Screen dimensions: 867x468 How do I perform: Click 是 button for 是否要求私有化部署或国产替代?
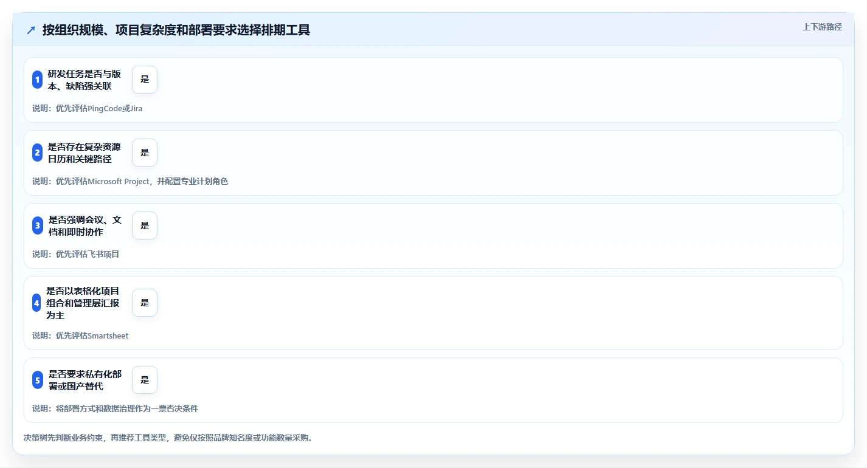tap(145, 380)
